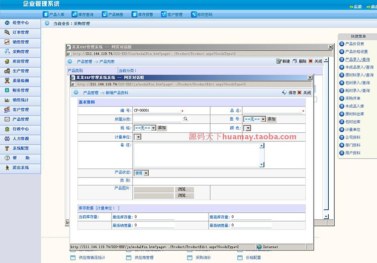Click 添加 next to 规格 dropdown
The width and height of the screenshot is (377, 263).
point(162,128)
